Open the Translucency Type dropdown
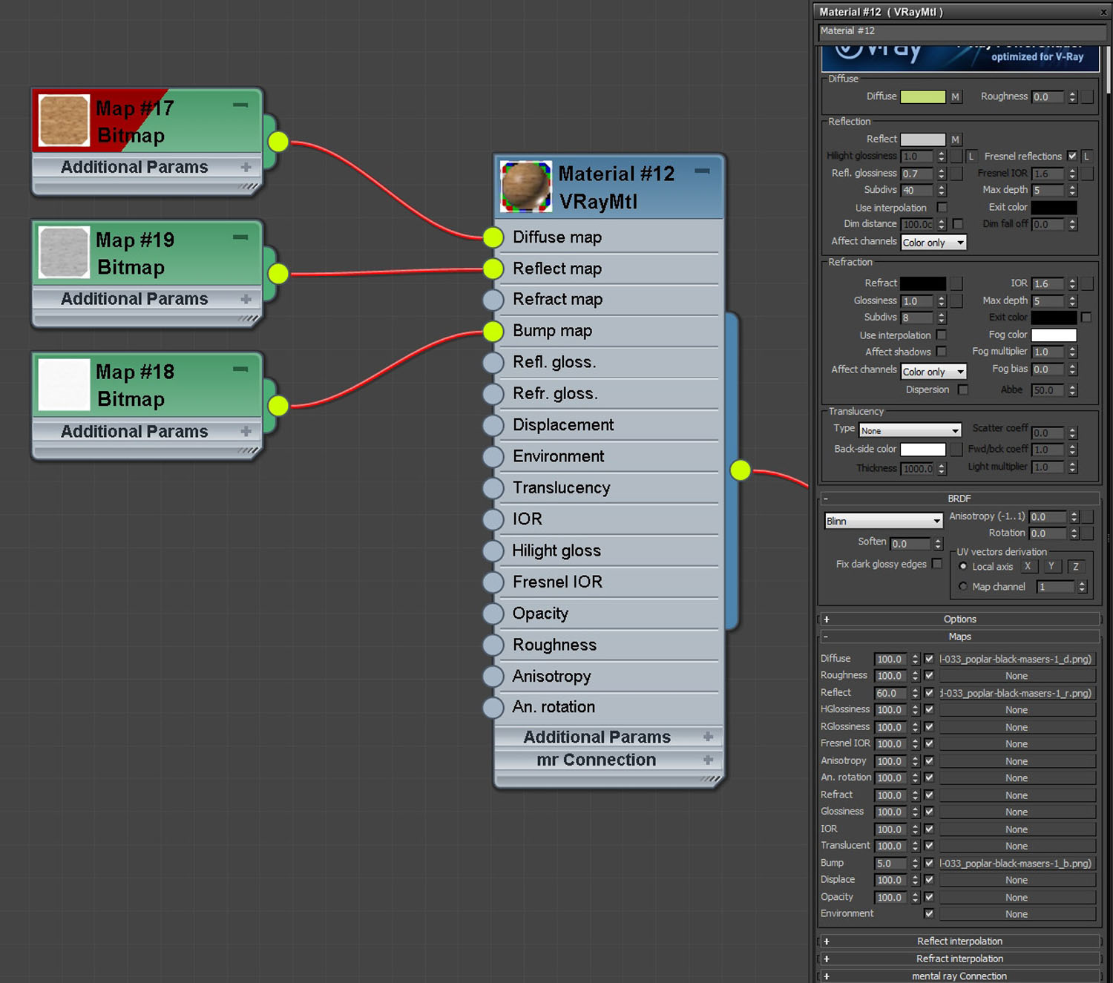The height and width of the screenshot is (983, 1113). pyautogui.click(x=910, y=430)
